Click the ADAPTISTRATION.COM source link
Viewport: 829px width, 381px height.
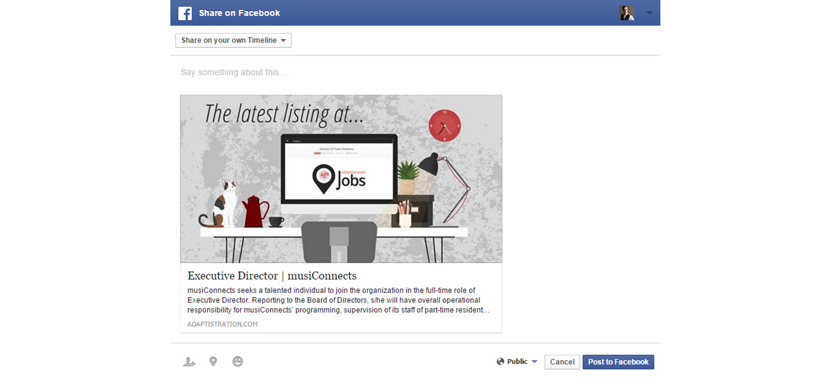click(222, 324)
